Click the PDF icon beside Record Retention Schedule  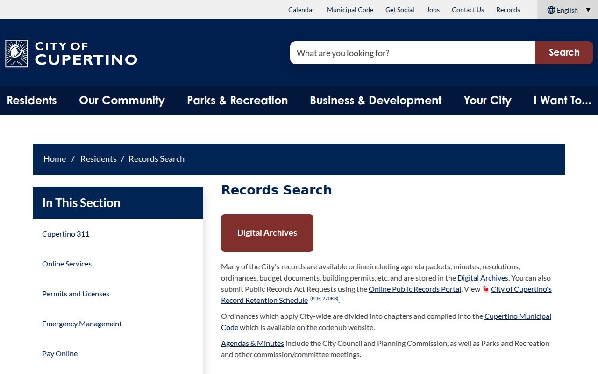tap(485, 289)
